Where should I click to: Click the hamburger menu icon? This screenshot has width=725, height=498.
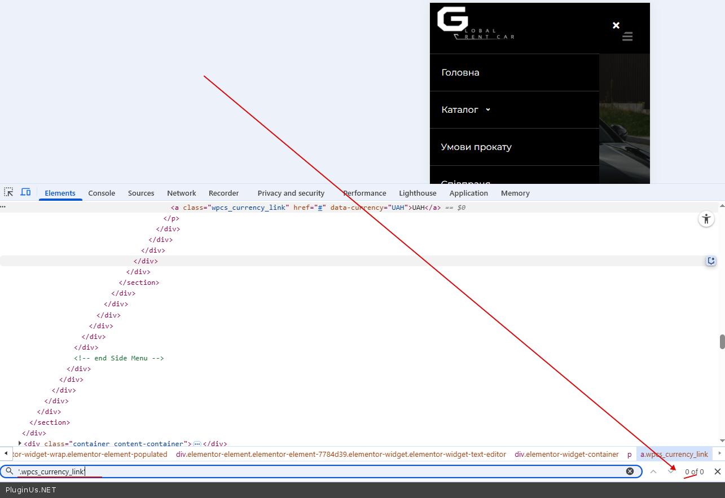(627, 37)
